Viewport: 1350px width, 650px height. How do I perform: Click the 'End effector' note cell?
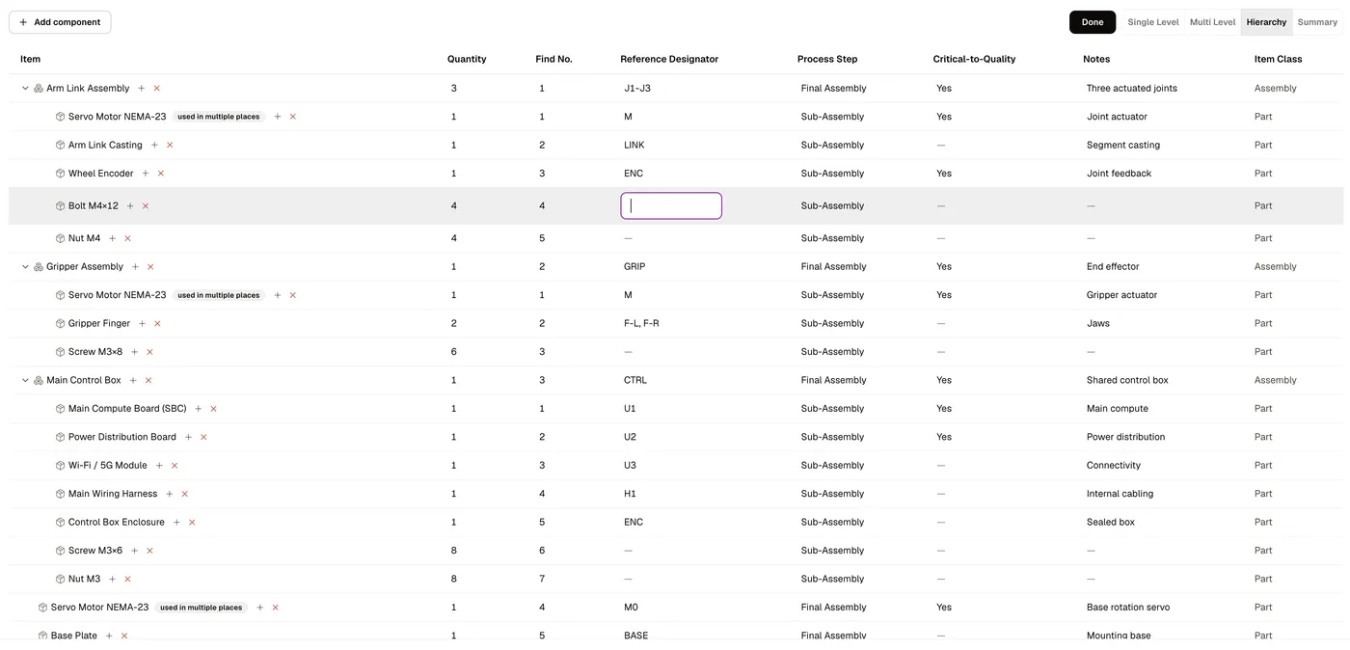(1113, 266)
